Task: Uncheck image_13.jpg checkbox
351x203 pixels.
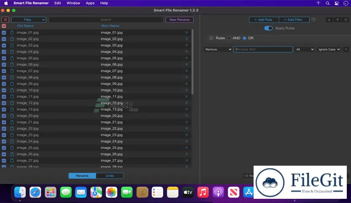Action: [4, 109]
